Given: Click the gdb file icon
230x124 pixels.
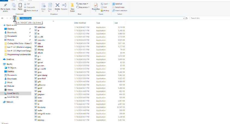Looking at the screenshot, I should tap(36, 82).
